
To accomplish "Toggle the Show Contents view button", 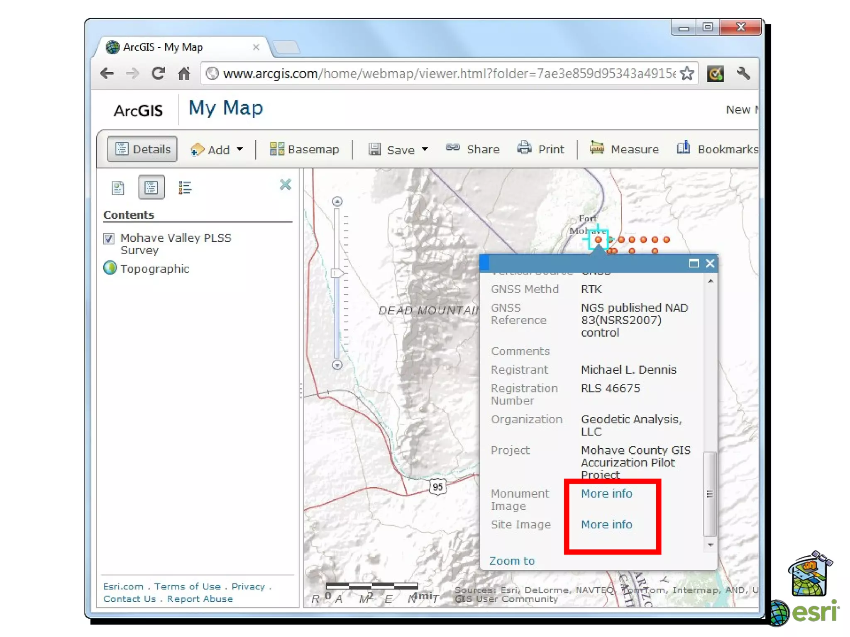I will point(151,188).
